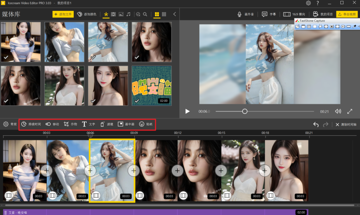Click color picker icon in FastStone Capture

pyautogui.click(x=354, y=27)
